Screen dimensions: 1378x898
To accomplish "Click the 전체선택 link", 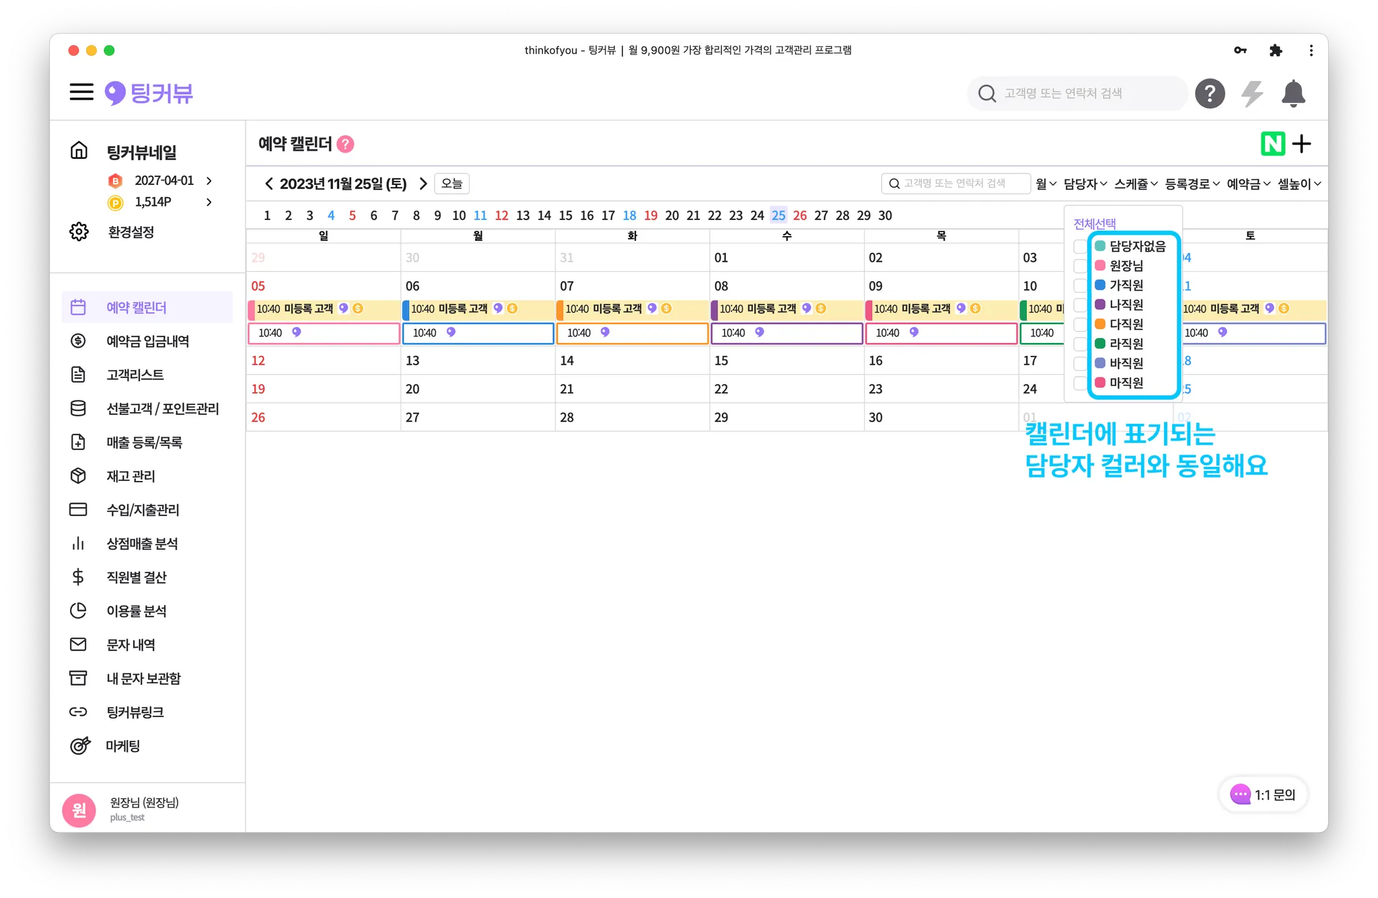I will 1094,223.
